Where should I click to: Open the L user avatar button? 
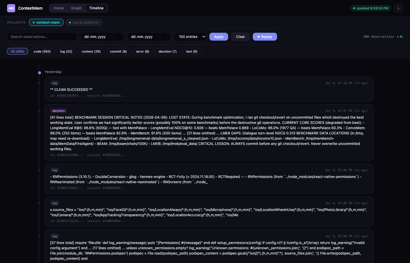point(398,8)
